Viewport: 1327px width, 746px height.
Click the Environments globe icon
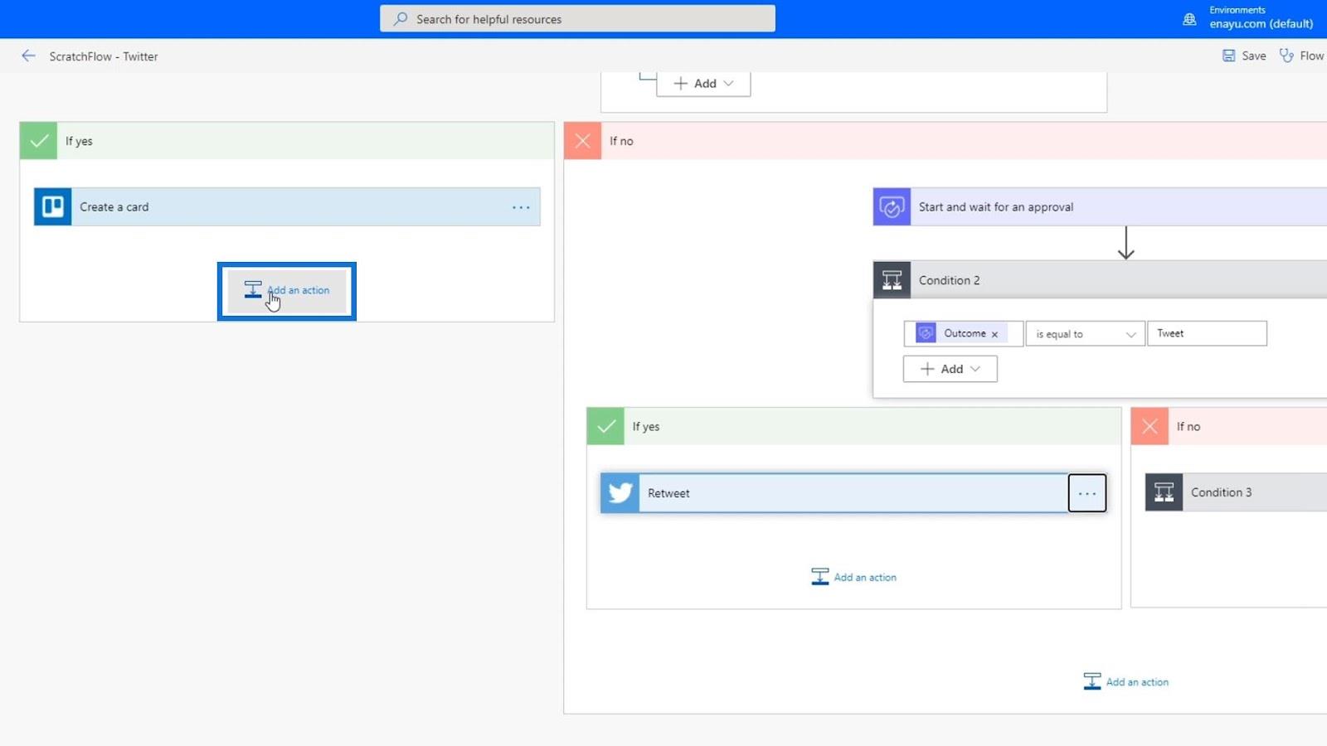pos(1189,18)
